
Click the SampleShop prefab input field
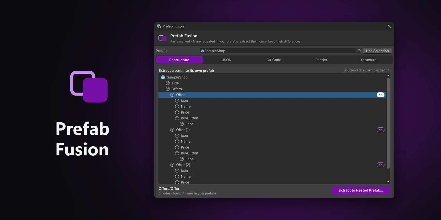(x=281, y=51)
